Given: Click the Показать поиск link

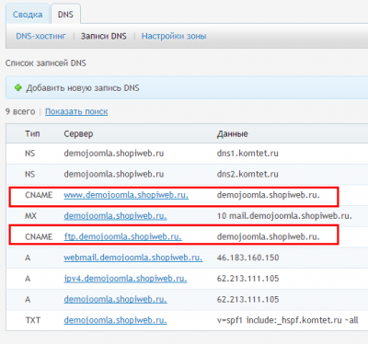Looking at the screenshot, I should 76,111.
